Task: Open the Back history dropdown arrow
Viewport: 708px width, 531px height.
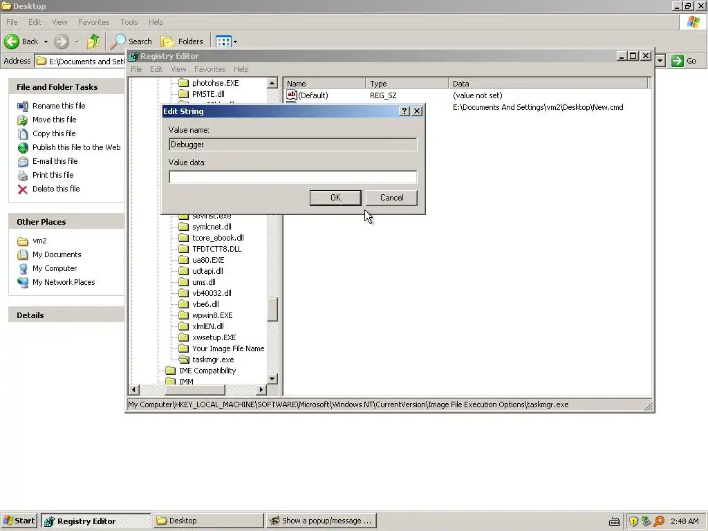Action: click(x=46, y=42)
